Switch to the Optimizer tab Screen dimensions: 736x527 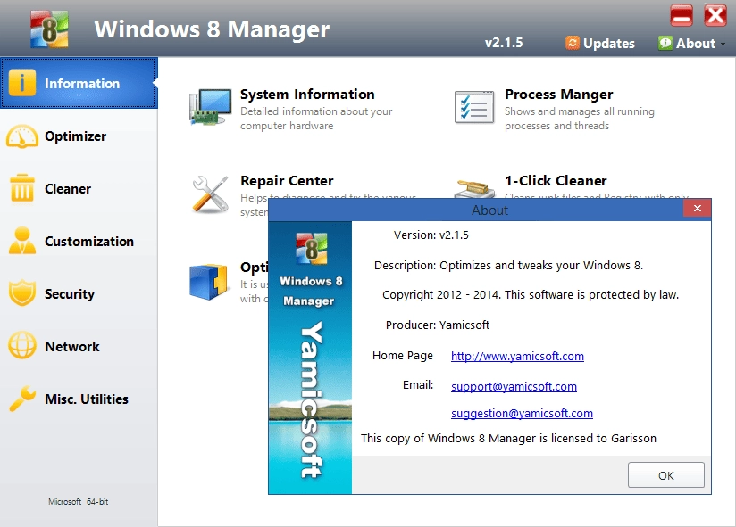tap(79, 136)
